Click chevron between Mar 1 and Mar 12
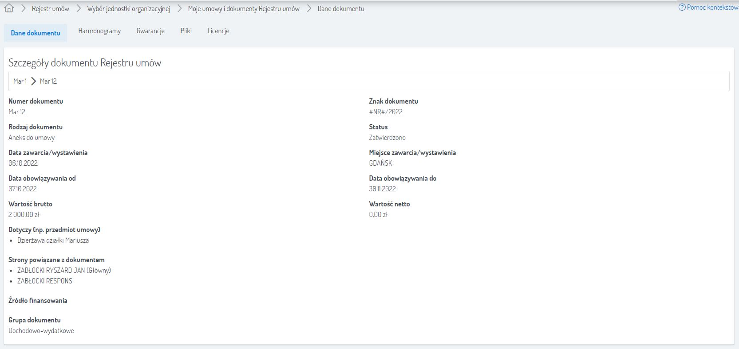 [33, 81]
